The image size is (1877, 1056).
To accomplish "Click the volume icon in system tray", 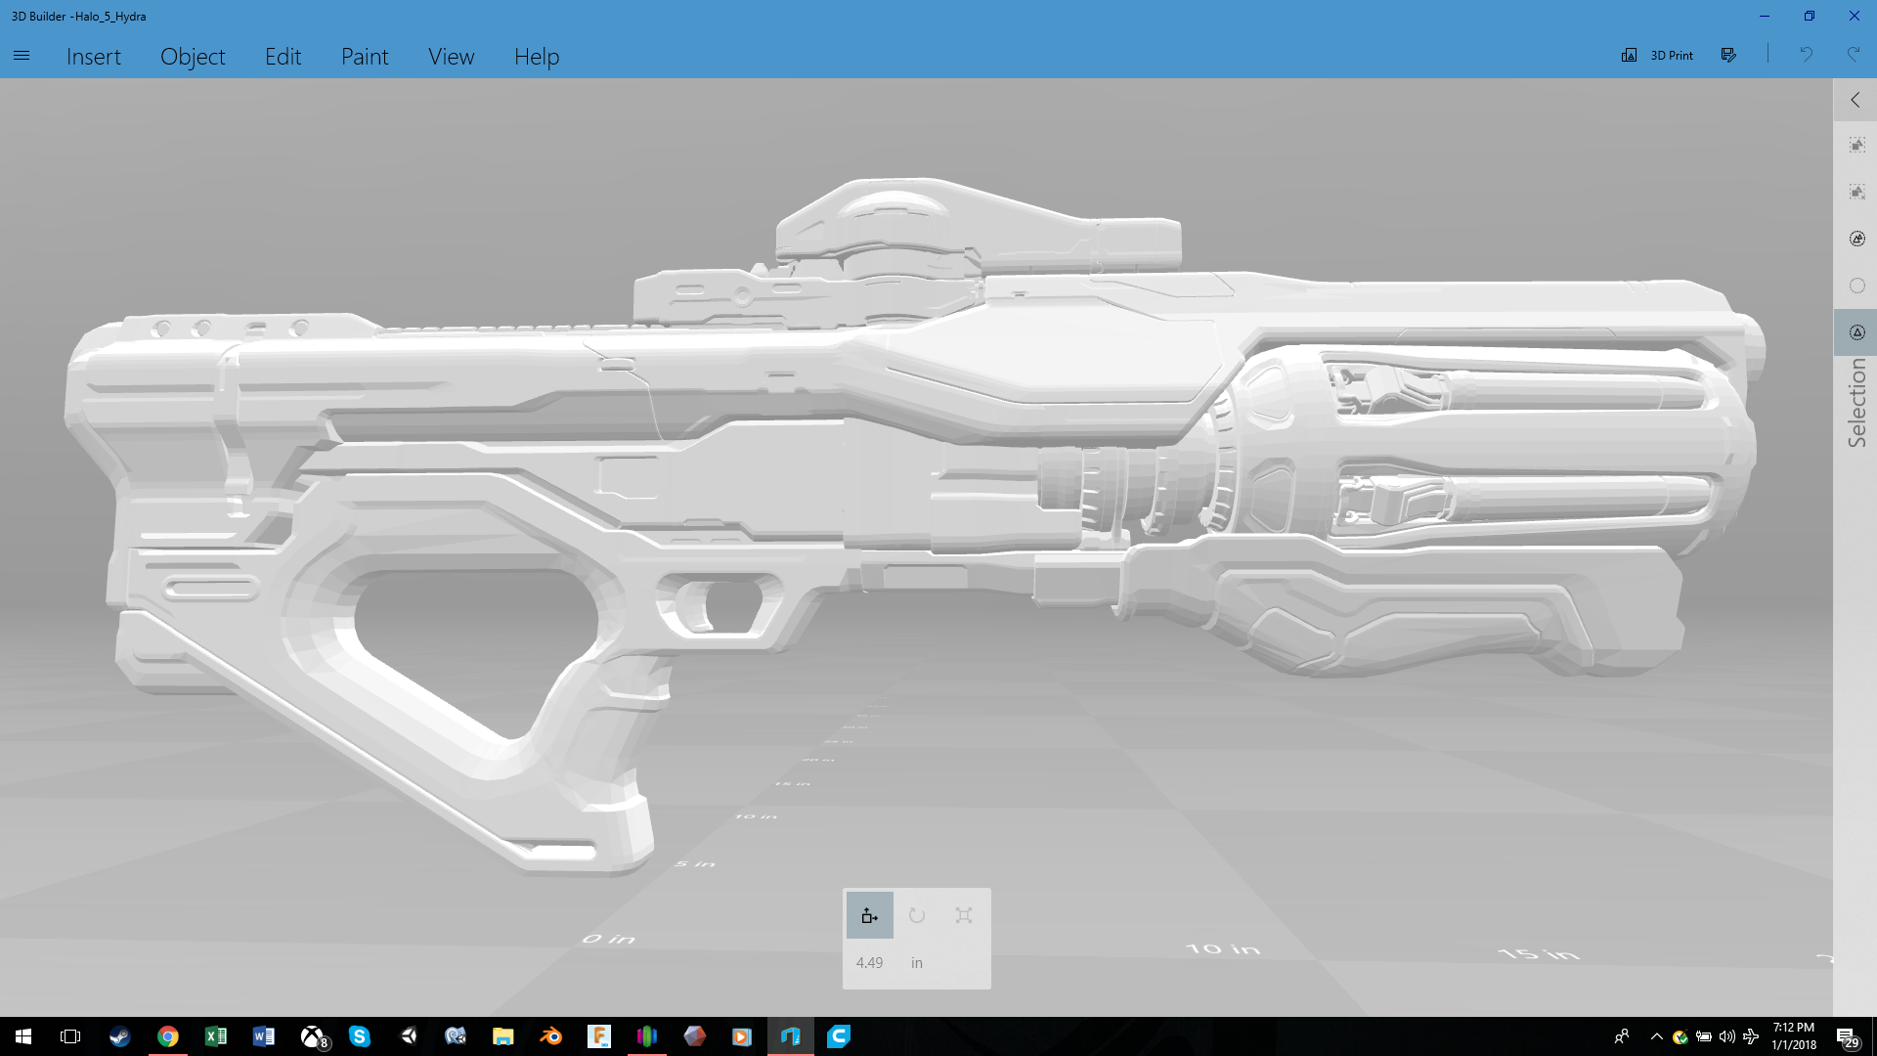I will point(1727,1036).
